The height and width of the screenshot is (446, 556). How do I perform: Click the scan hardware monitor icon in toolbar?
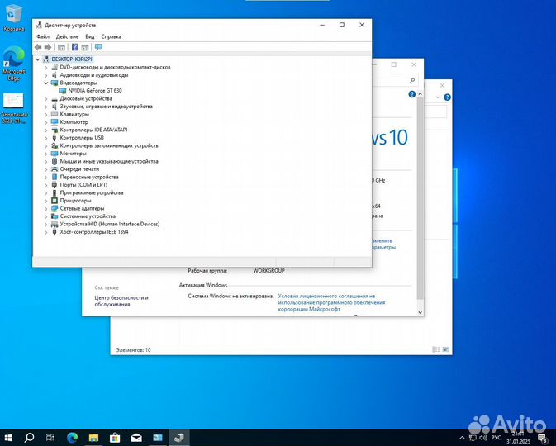coord(98,47)
